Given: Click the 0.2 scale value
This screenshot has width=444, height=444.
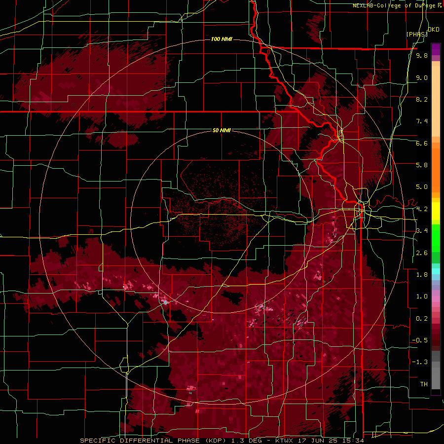Looking at the screenshot, I should coord(422,319).
